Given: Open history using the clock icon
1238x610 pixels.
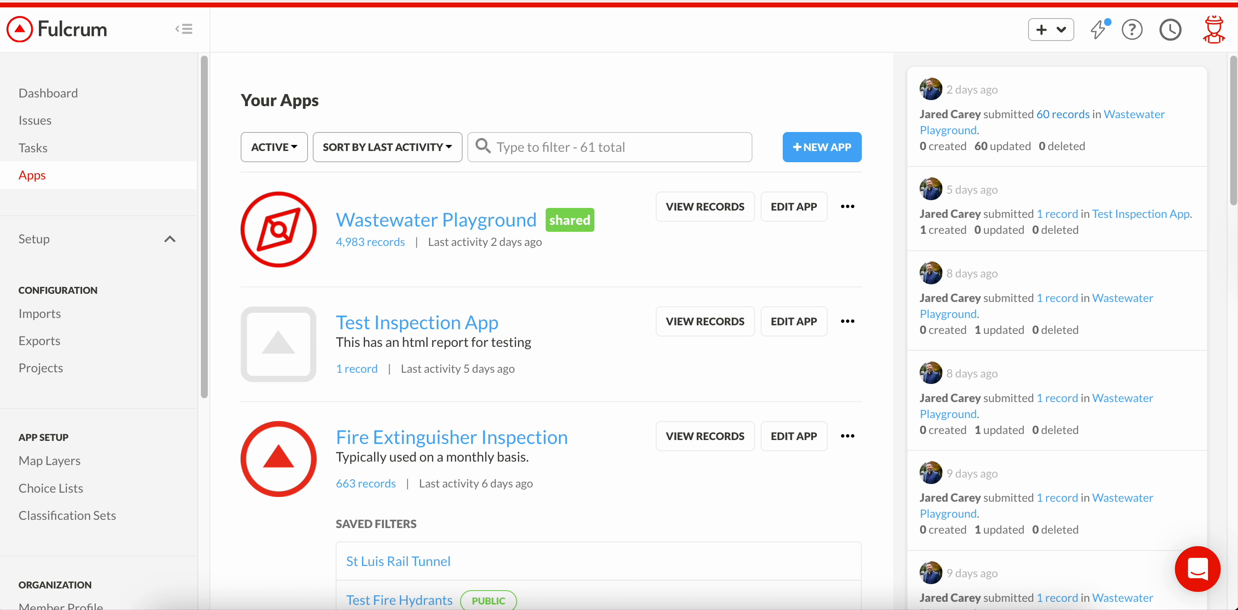Looking at the screenshot, I should pos(1170,30).
